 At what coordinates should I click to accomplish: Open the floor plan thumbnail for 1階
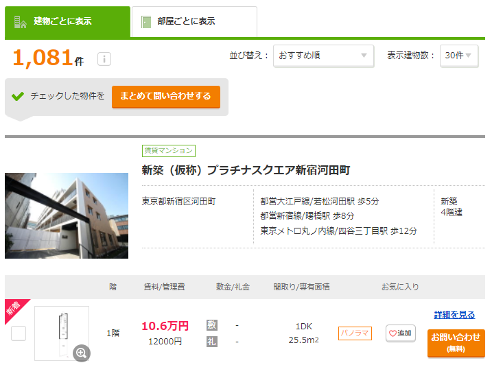62,333
